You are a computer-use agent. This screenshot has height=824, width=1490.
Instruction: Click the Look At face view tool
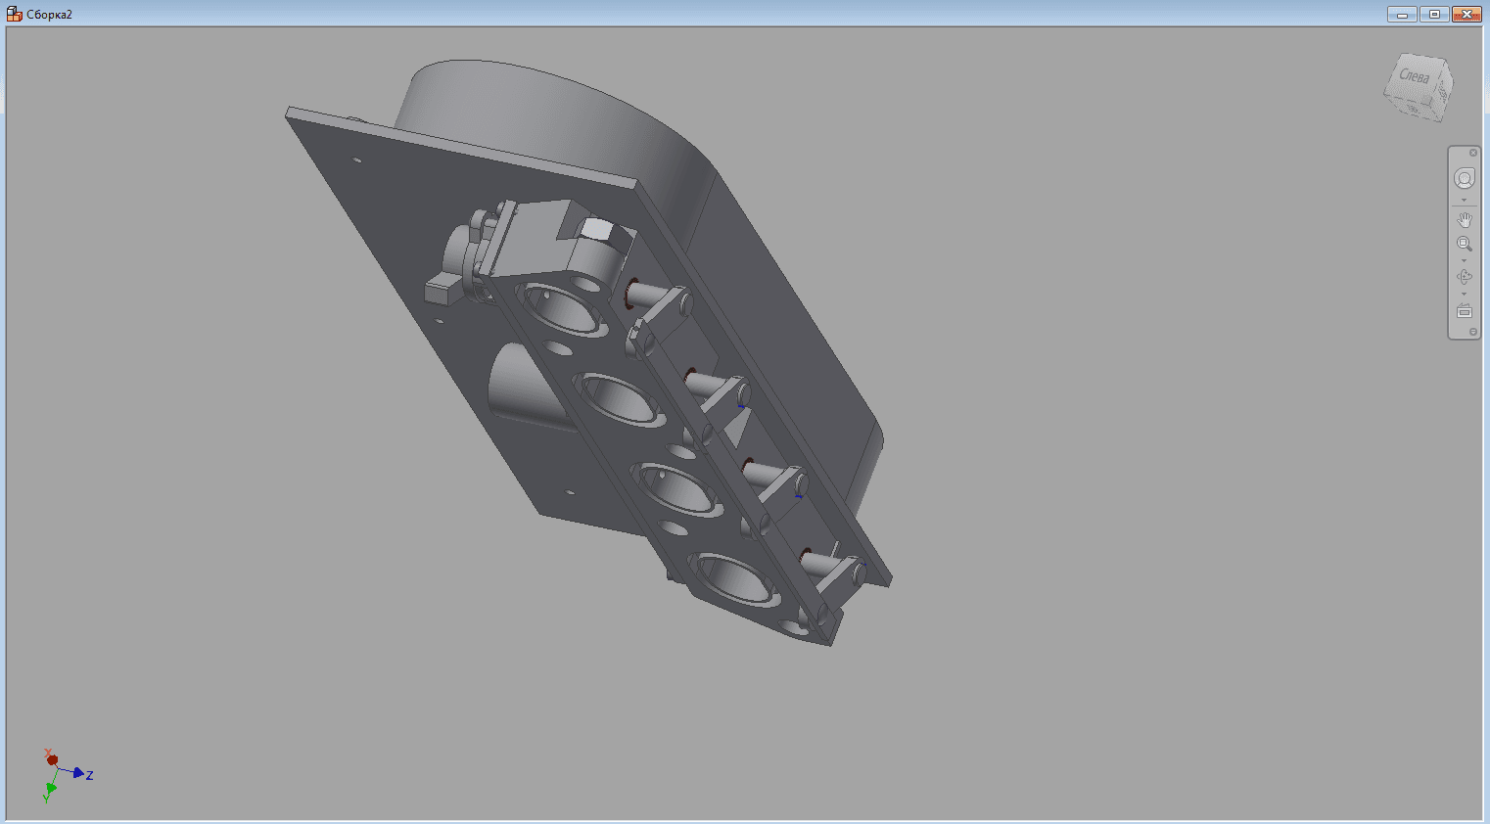click(x=1464, y=311)
